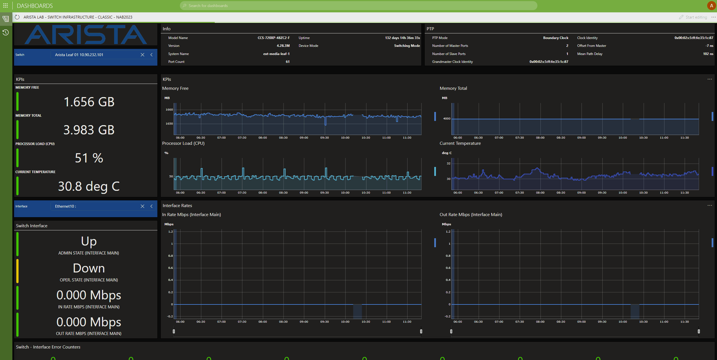Click the Current Temperature chart title

(x=460, y=143)
